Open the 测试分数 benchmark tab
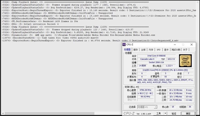 click(x=176, y=50)
